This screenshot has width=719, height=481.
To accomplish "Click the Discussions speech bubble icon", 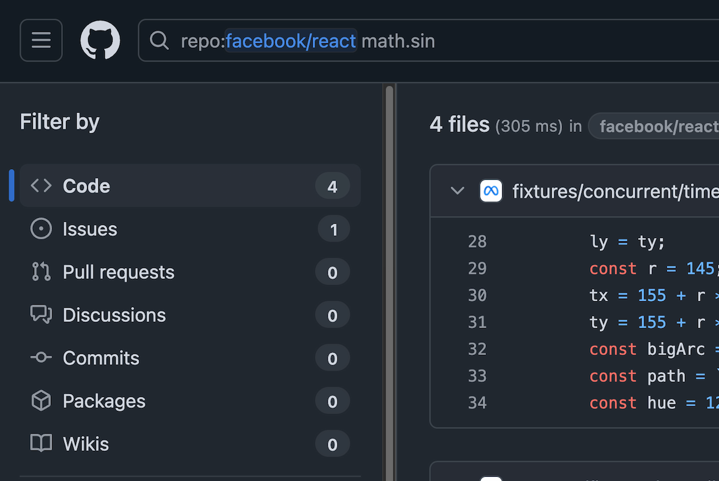I will pyautogui.click(x=41, y=315).
